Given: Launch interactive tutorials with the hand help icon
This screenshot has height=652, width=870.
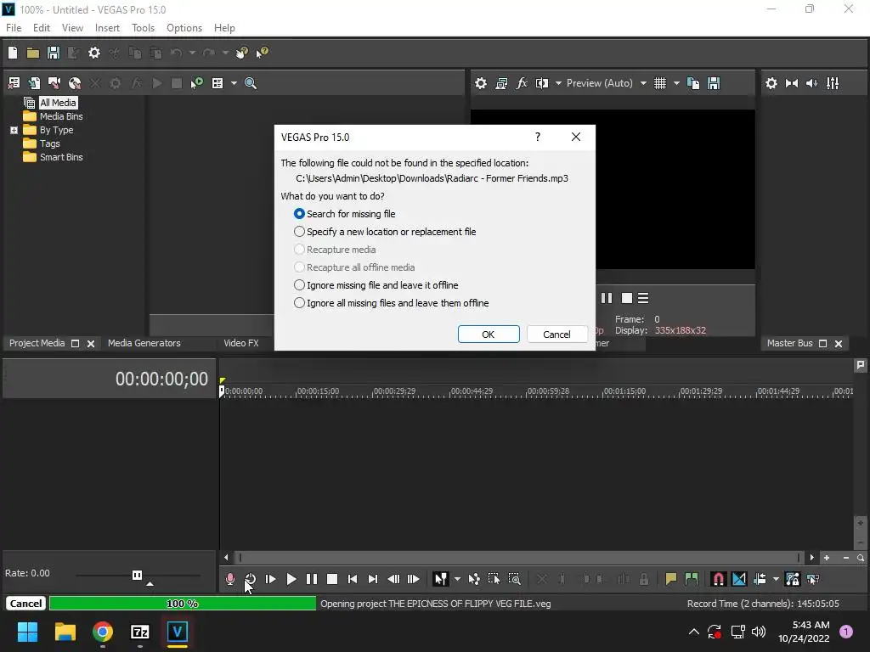Looking at the screenshot, I should click(241, 53).
